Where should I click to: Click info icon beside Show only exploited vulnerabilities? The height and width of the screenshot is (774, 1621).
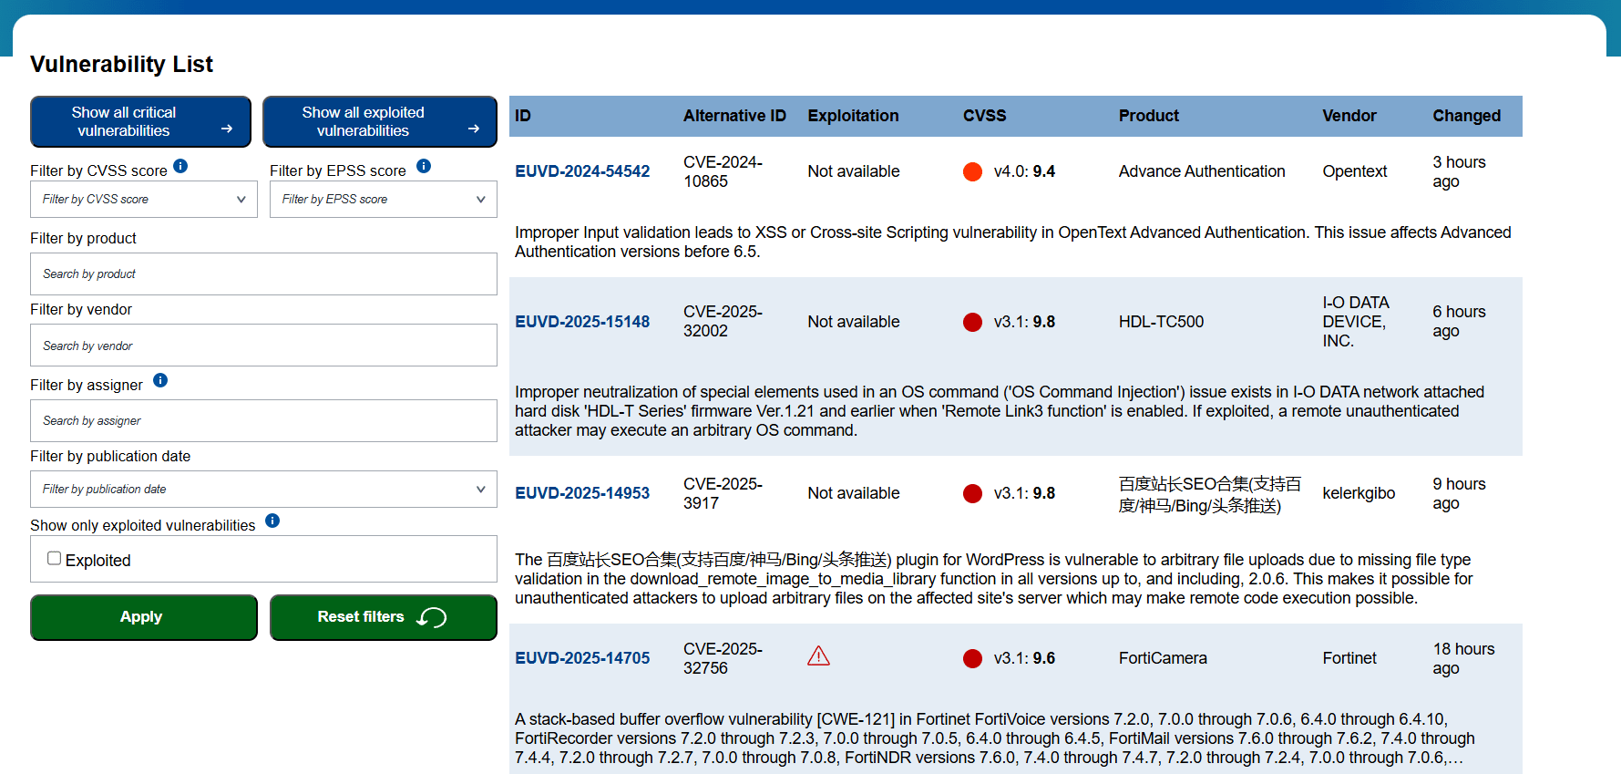pos(272,521)
